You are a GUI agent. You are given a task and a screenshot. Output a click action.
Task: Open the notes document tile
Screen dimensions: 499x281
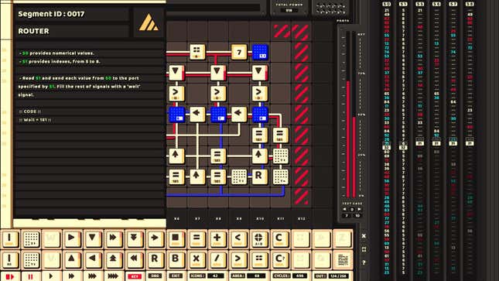(343, 259)
